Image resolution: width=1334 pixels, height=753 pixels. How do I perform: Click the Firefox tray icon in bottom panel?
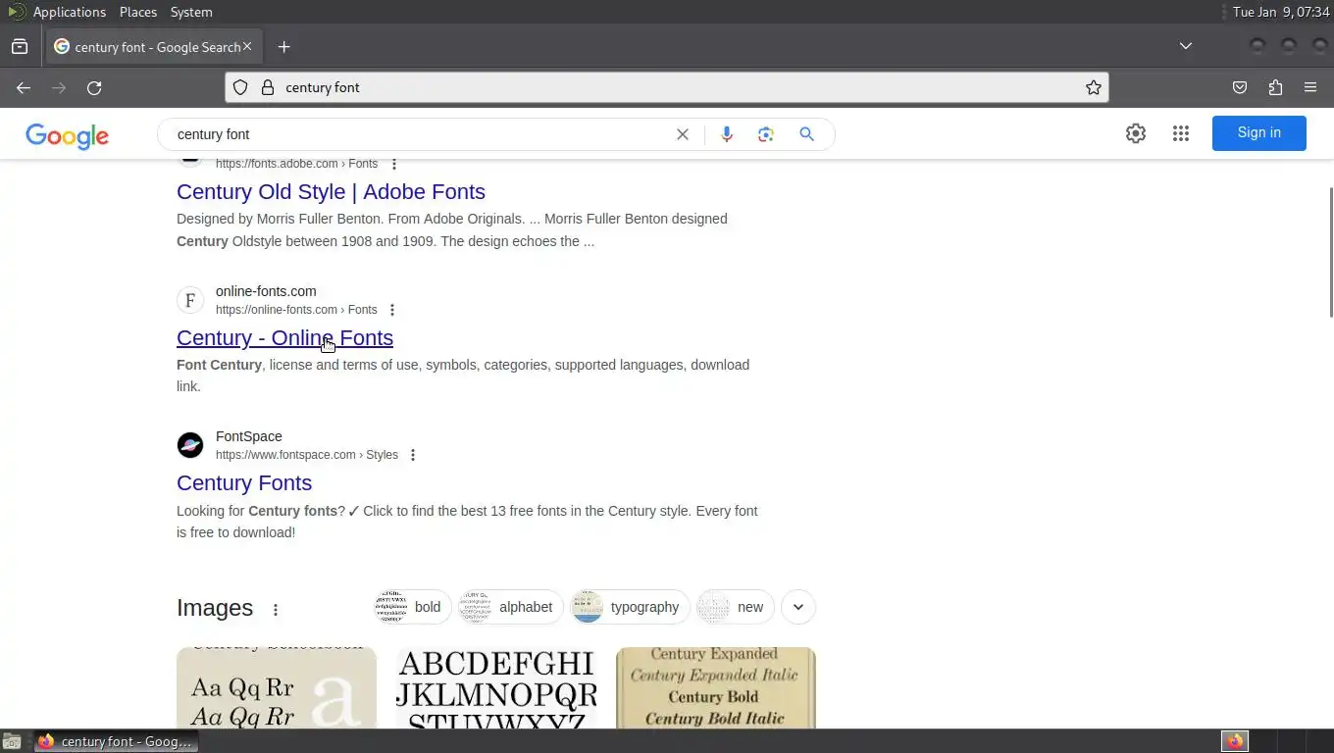1235,741
